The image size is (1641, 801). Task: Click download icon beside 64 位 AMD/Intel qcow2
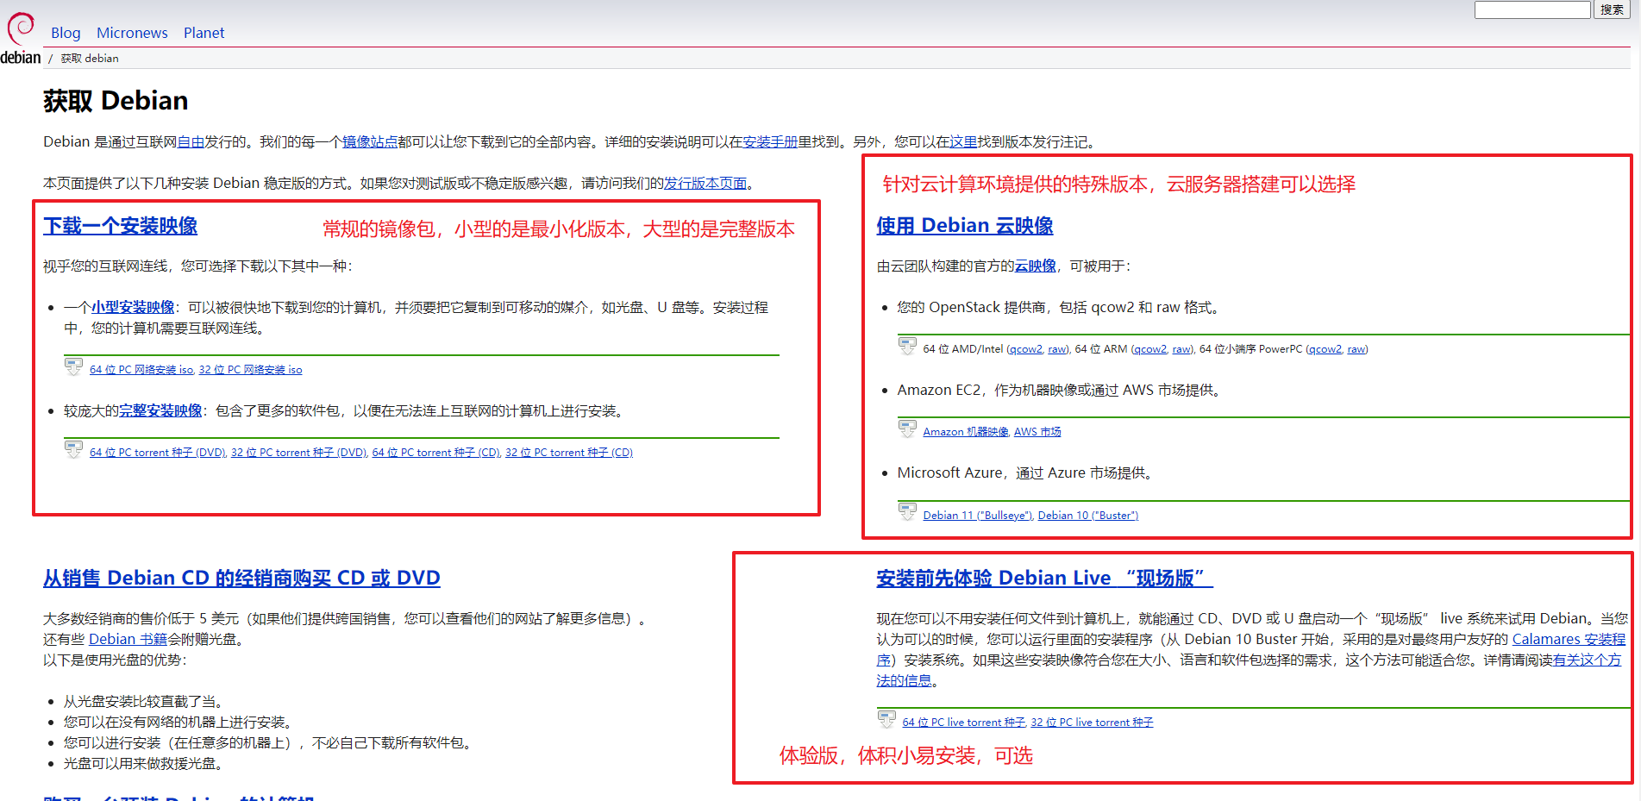click(907, 346)
